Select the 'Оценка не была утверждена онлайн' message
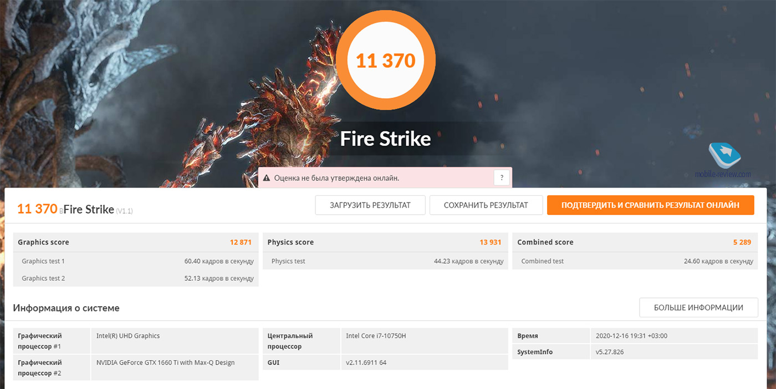The image size is (776, 389). (336, 178)
